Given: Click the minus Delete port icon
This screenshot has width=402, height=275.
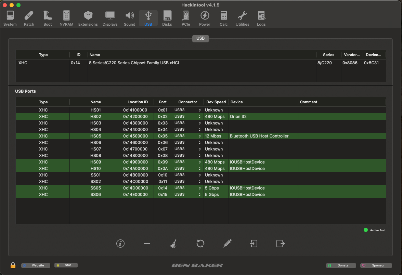Looking at the screenshot, I should [147, 244].
